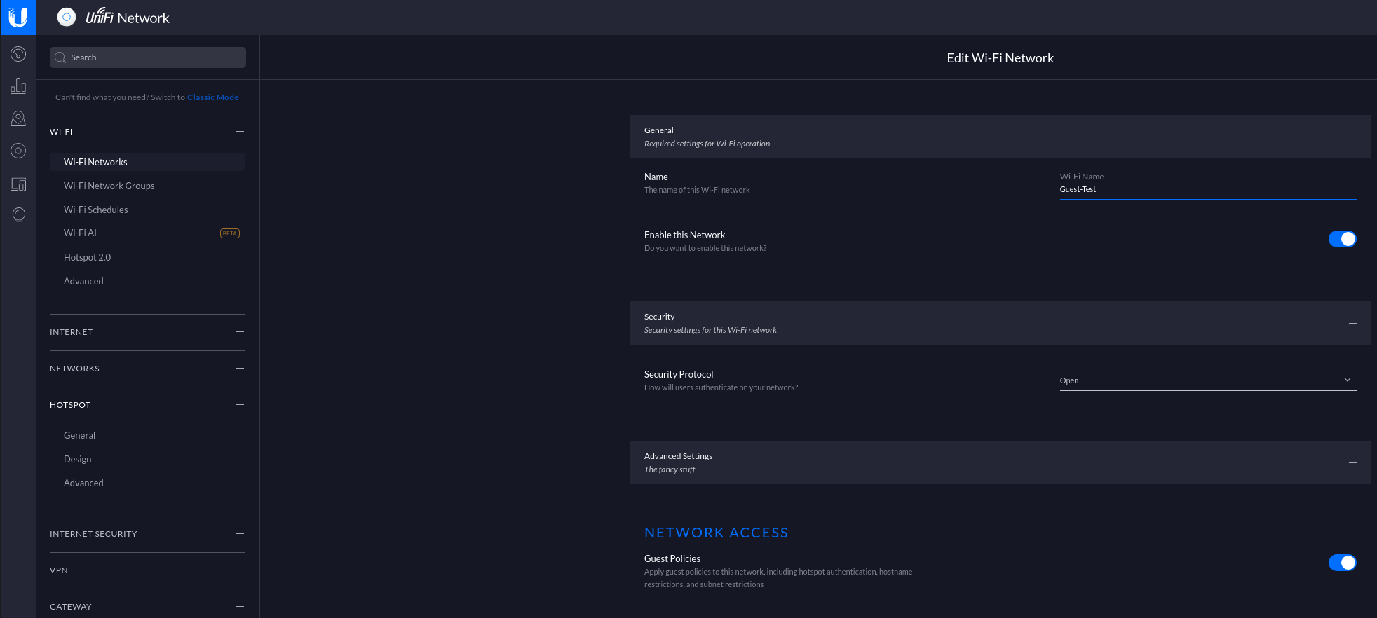The height and width of the screenshot is (618, 1377).
Task: Go to Hotspot Design settings
Action: [x=78, y=459]
